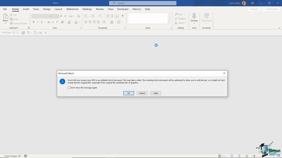Open the File tab
282x158 pixels.
tap(5, 9)
